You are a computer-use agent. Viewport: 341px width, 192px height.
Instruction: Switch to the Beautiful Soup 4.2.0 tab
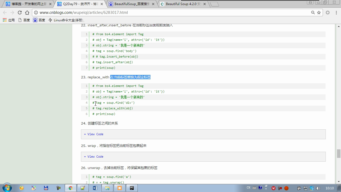coord(183,4)
